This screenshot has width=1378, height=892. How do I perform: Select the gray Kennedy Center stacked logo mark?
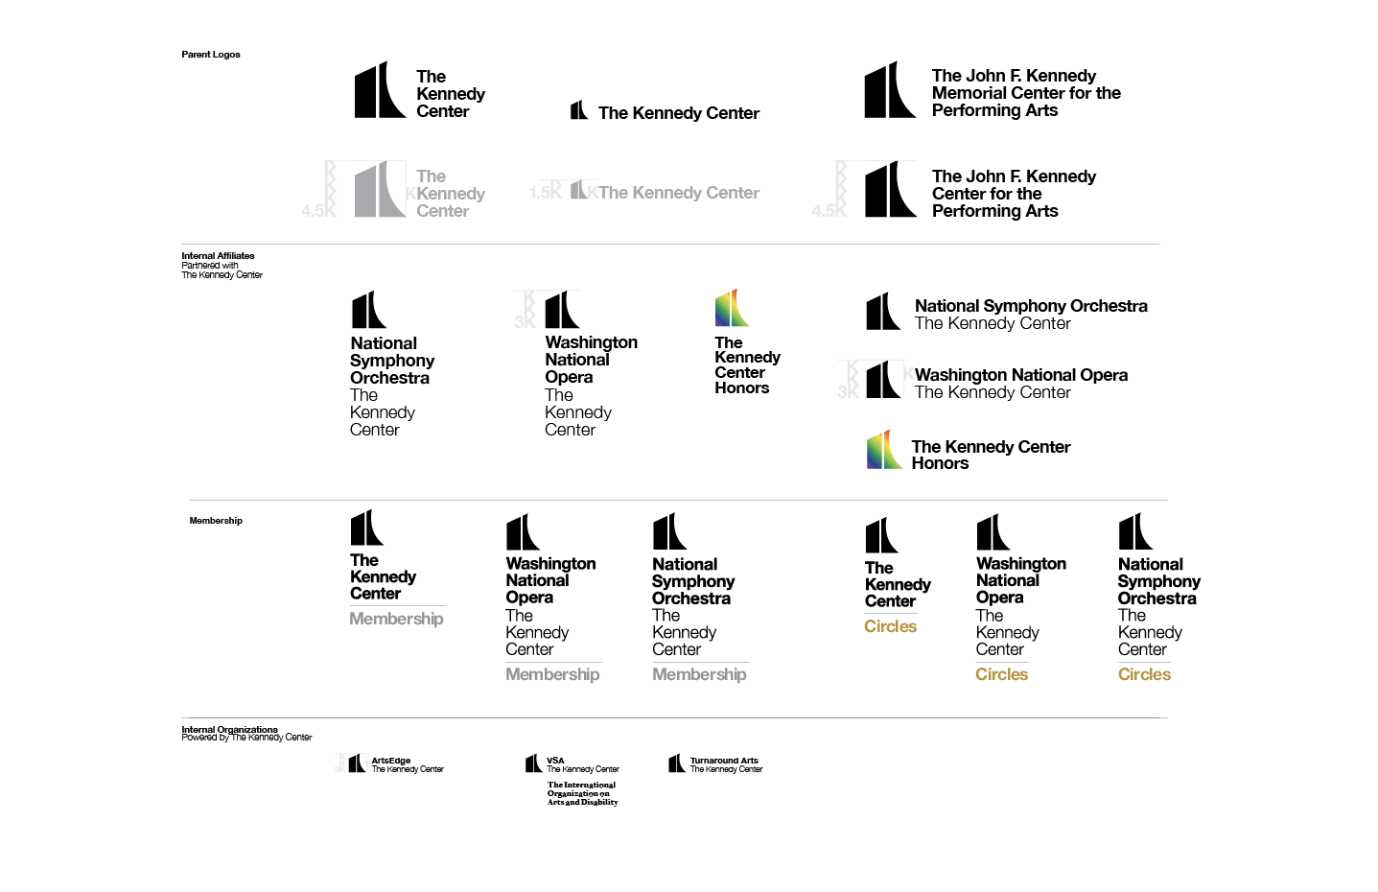pos(380,189)
